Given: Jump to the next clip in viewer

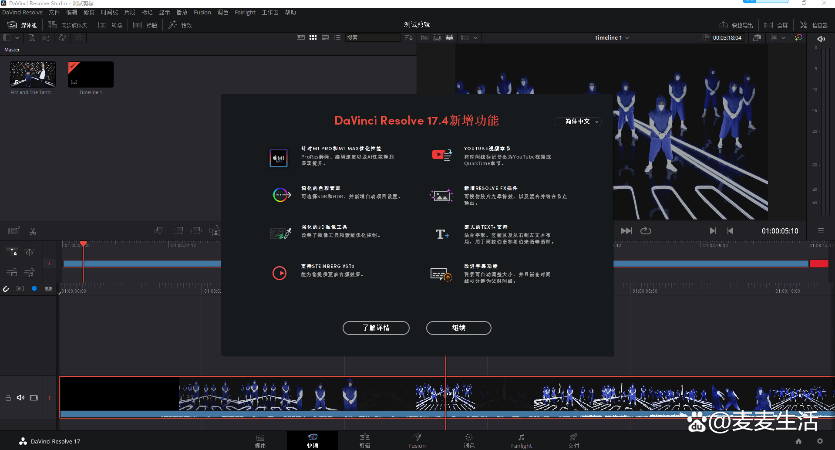Looking at the screenshot, I should click(626, 231).
